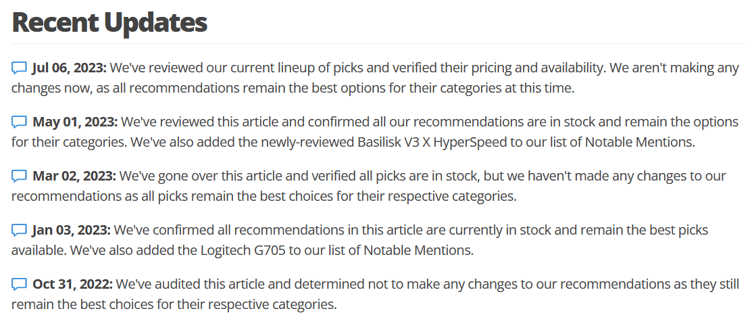Screen dimensions: 754x332
Task: Click the Basilisk V3 X HyperSpeed mention
Action: [432, 143]
